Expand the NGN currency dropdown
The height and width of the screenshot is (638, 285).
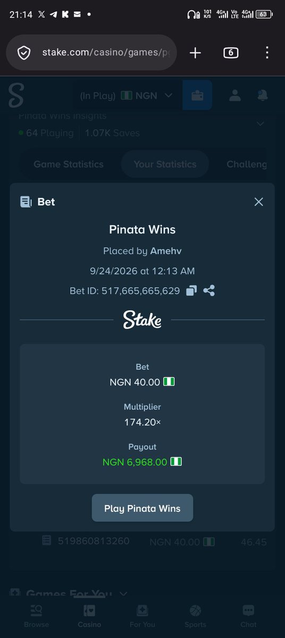point(147,96)
